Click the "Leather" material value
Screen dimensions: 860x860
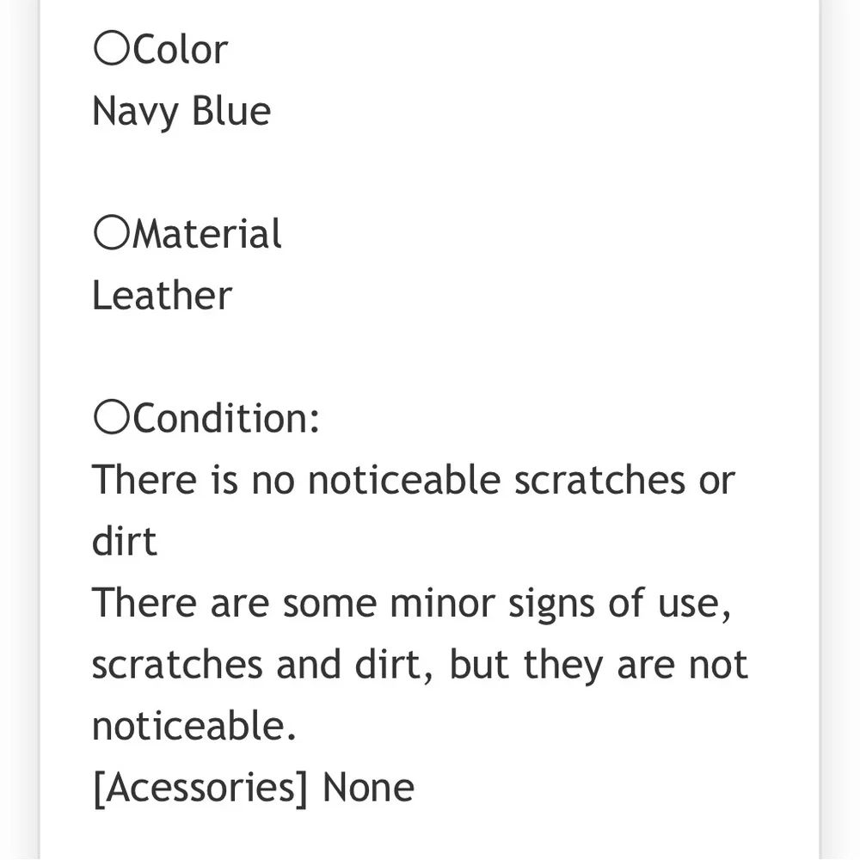[162, 297]
